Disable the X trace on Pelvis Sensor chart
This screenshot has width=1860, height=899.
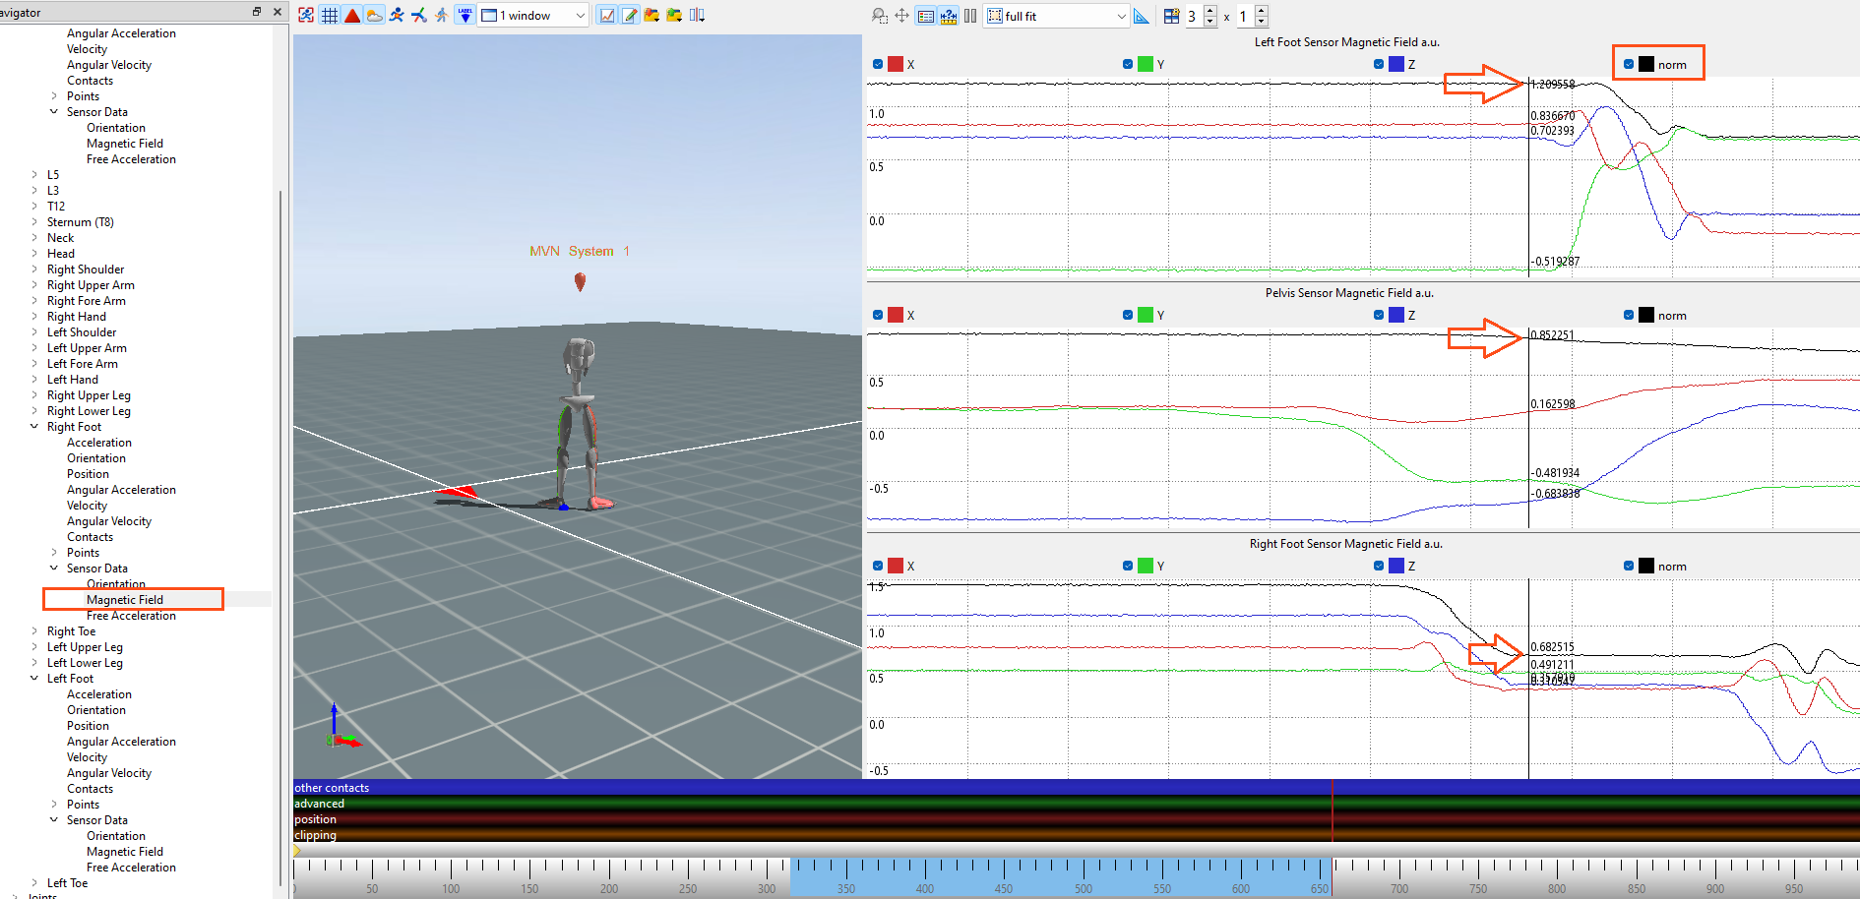pos(879,314)
